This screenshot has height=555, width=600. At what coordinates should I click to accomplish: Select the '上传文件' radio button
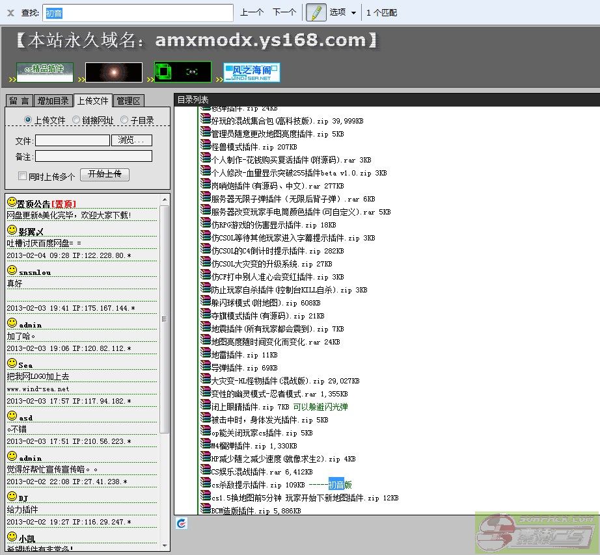click(x=28, y=120)
